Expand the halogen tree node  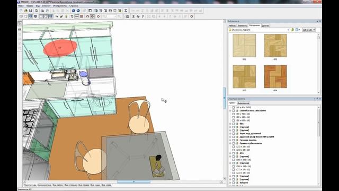tap(230, 183)
